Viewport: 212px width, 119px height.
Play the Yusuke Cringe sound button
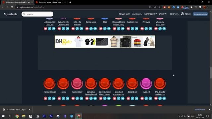point(49,84)
